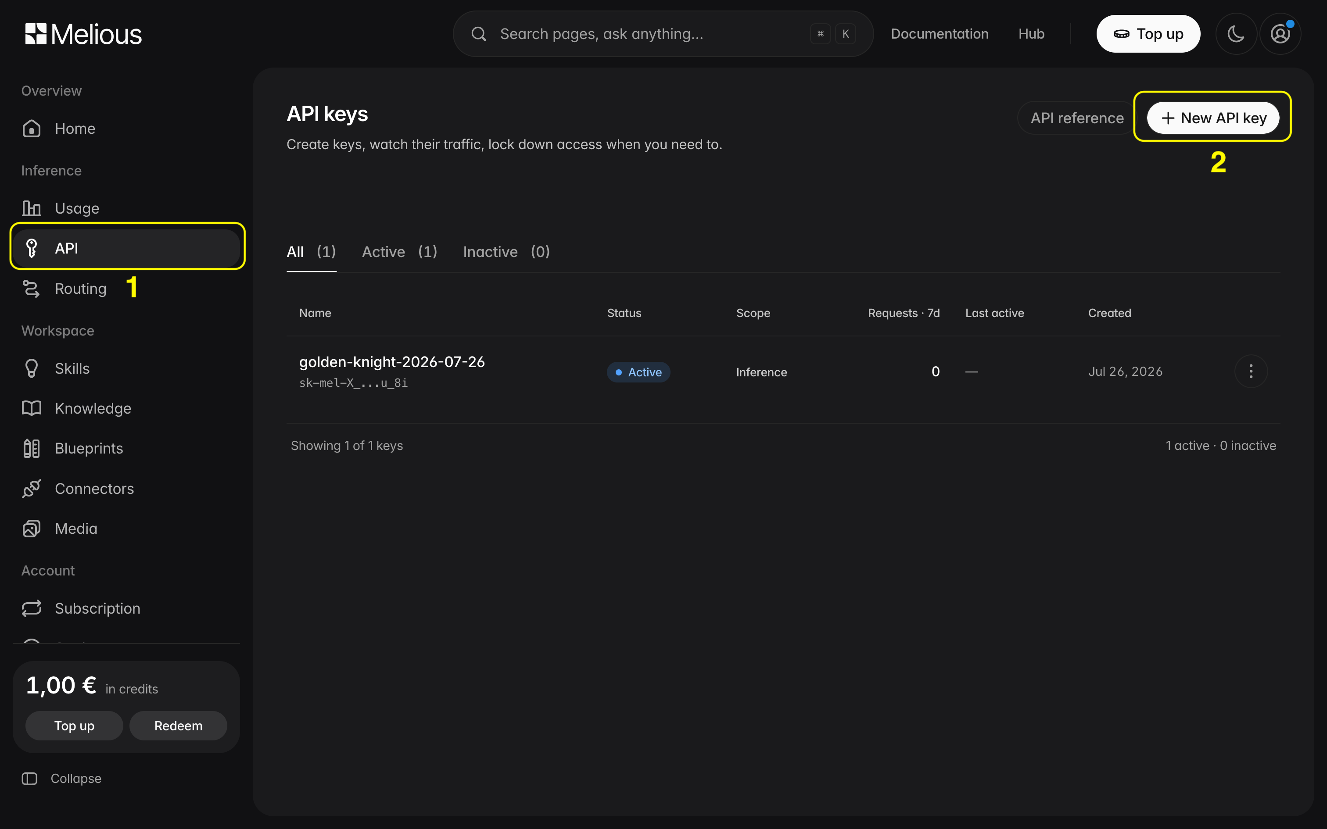Open Subscription in the sidebar

coord(126,609)
